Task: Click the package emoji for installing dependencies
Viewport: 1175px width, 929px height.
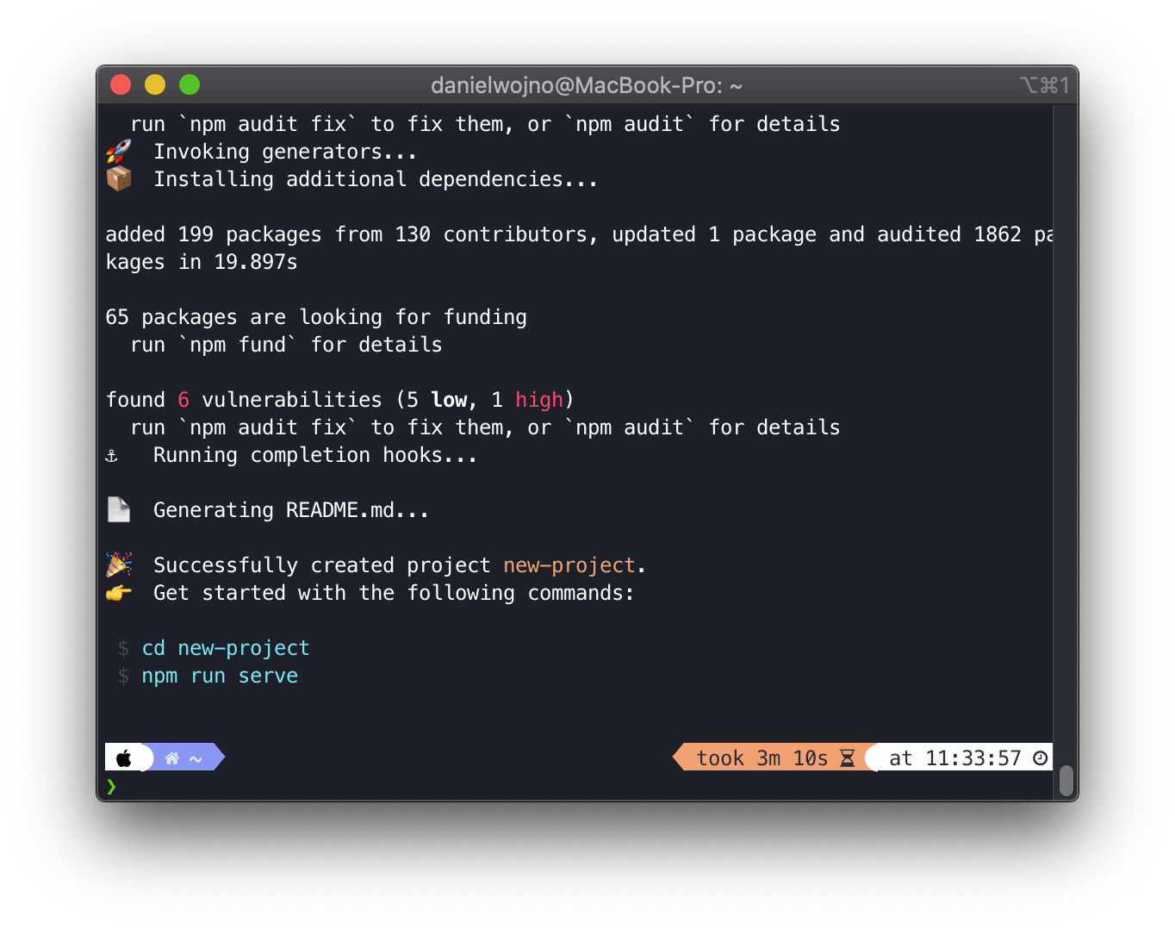Action: coord(119,178)
